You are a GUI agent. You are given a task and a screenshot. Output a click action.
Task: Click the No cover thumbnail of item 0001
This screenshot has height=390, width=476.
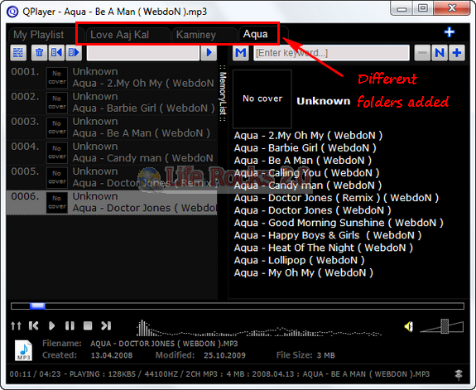click(57, 78)
